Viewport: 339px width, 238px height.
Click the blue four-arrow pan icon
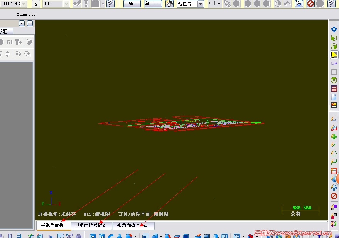click(334, 29)
